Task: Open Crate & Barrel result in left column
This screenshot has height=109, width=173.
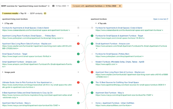Action: (x=26, y=28)
